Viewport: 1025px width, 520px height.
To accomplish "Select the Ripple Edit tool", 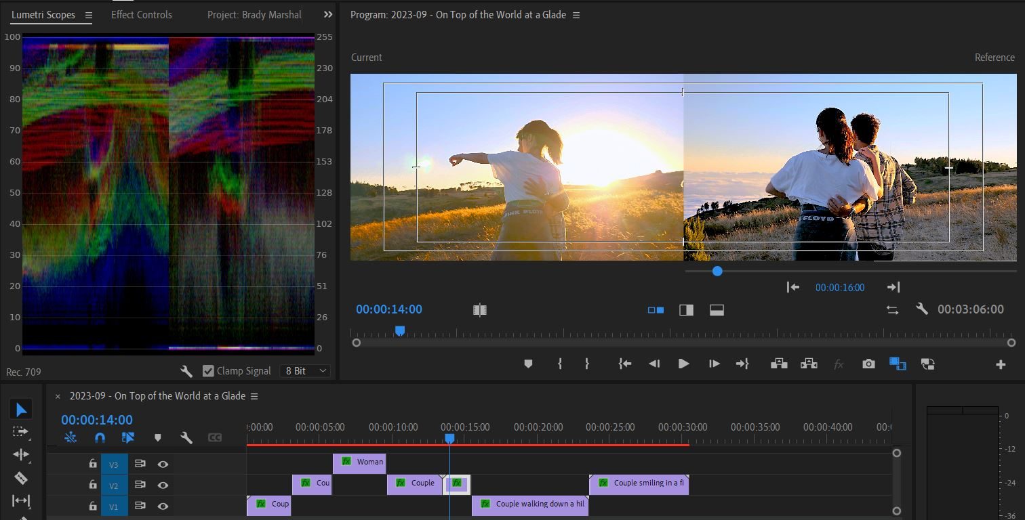I will (x=21, y=454).
